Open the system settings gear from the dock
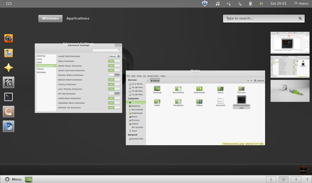 (8, 82)
